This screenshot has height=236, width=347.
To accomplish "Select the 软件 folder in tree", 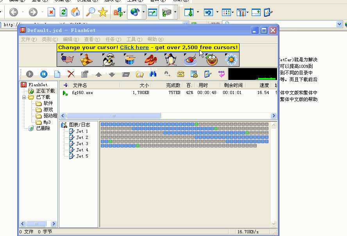I will 48,103.
